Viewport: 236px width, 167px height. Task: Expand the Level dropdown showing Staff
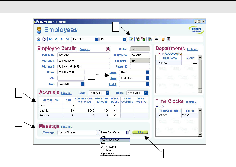coord(148,72)
